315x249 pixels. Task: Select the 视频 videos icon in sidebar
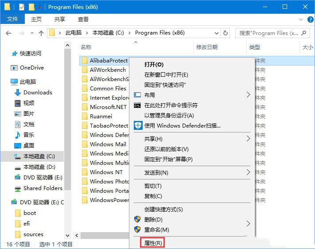[x=18, y=103]
